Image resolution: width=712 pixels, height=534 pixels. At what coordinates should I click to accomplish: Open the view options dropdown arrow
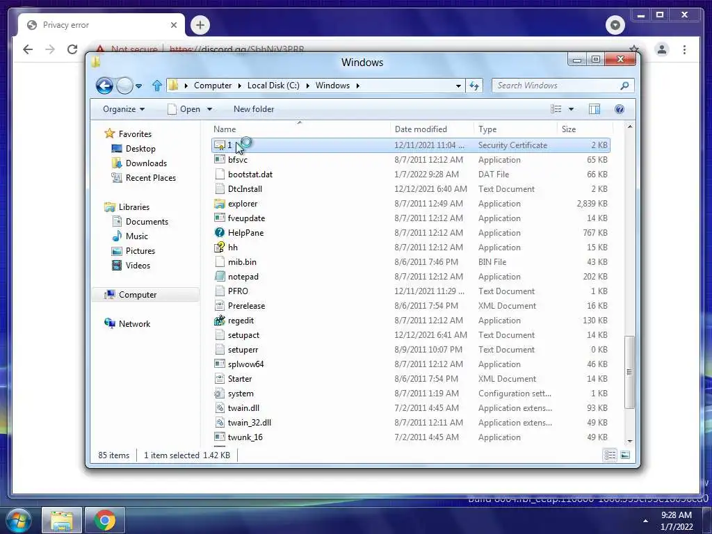(572, 109)
